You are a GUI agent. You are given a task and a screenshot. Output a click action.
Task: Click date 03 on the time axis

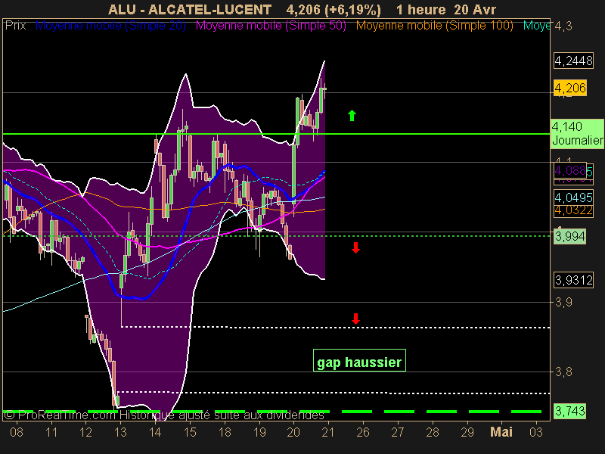pos(536,432)
